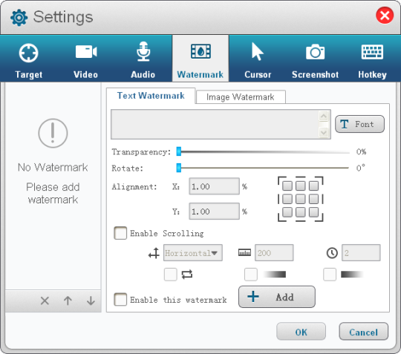This screenshot has height=354, width=401.
Task: Click the clock duration icon
Action: coord(332,253)
